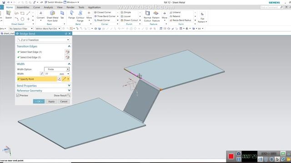The height and width of the screenshot is (163, 291).
Task: Select the Louver tool
Action: [126, 16]
